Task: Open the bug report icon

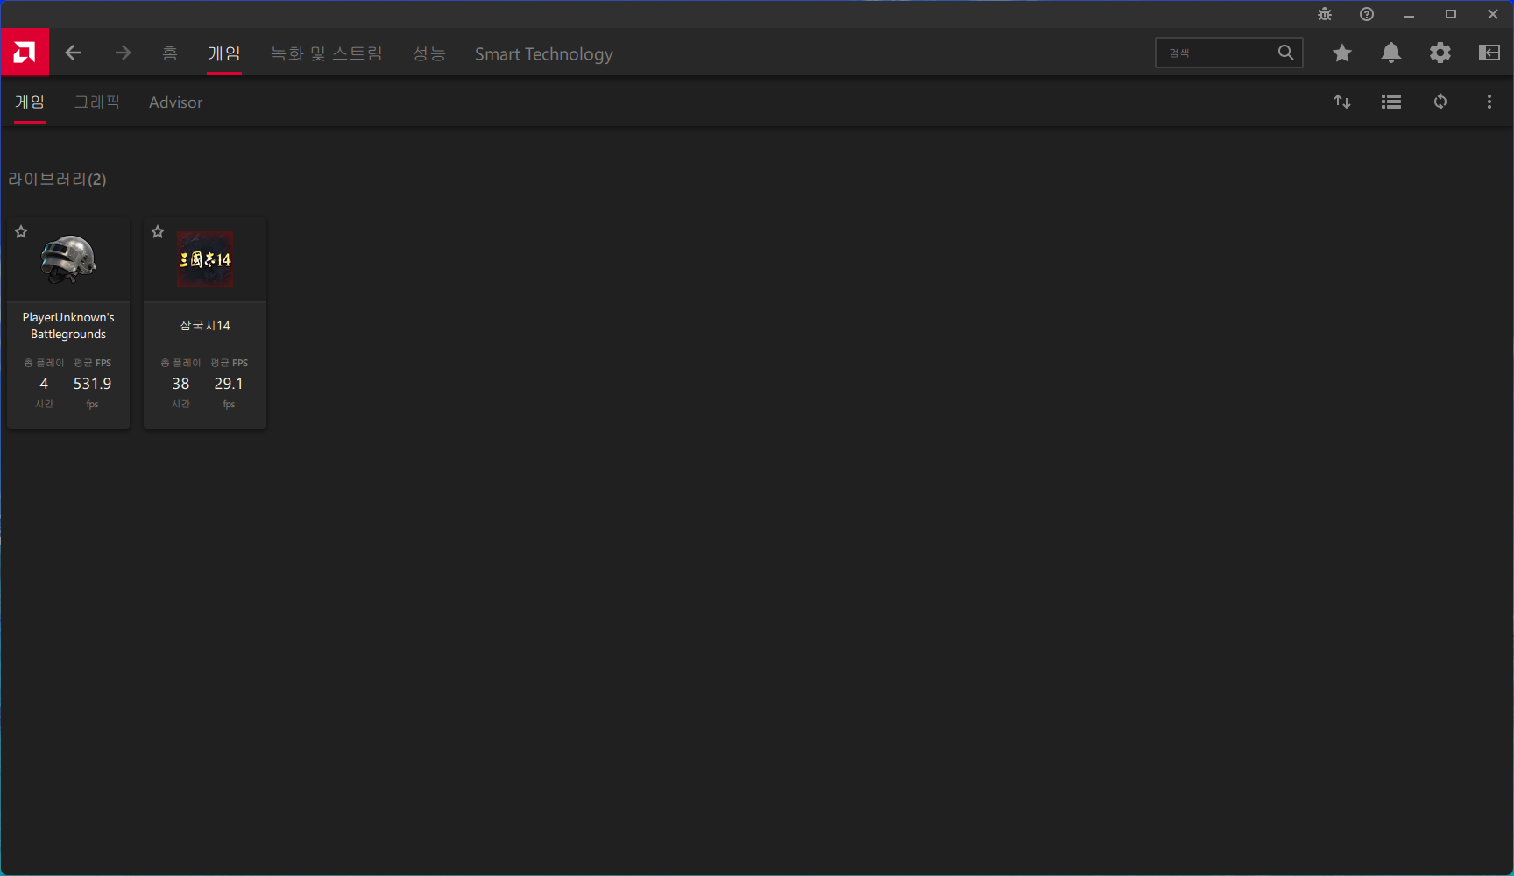Action: [x=1325, y=14]
